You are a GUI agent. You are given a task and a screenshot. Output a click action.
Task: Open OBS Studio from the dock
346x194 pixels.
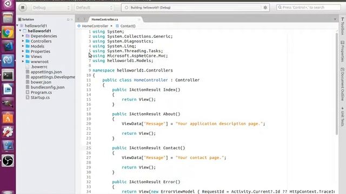(x=8, y=161)
